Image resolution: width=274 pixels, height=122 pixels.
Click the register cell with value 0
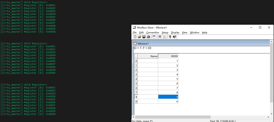[168, 101]
